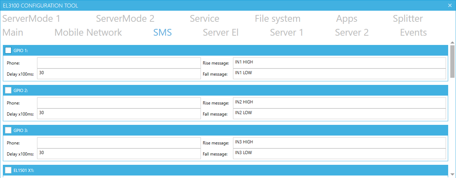
Task: Click the EL1501 X1 header label
Action: [24, 171]
